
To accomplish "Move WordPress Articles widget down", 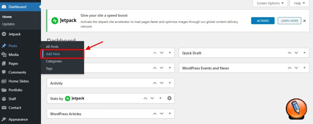I will click(x=162, y=114).
